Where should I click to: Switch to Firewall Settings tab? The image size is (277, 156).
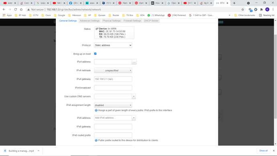(x=132, y=21)
